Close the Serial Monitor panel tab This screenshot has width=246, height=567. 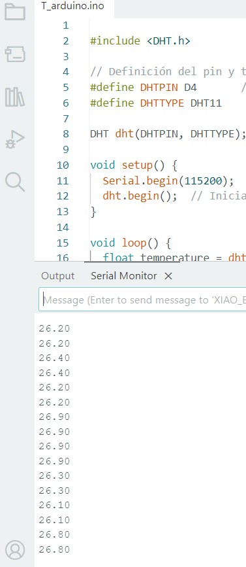pyautogui.click(x=168, y=276)
